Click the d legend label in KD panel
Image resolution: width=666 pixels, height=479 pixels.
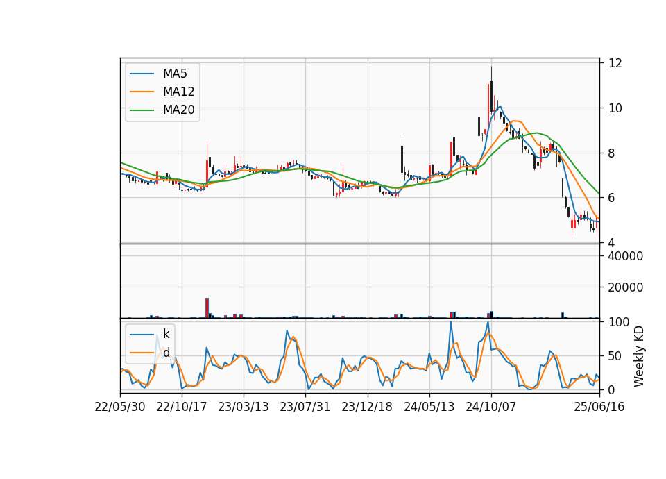pos(166,353)
